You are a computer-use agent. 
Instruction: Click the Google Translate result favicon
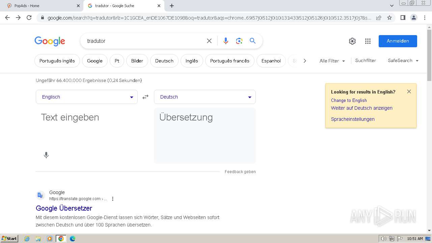pos(40,195)
